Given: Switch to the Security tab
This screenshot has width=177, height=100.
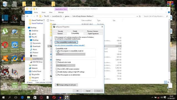Looking at the screenshot, I should click(60, 31).
